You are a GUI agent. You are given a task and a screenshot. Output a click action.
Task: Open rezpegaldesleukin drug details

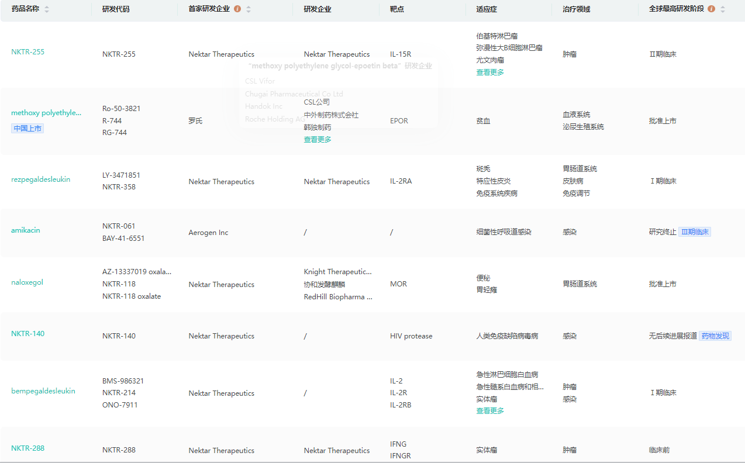tap(40, 179)
